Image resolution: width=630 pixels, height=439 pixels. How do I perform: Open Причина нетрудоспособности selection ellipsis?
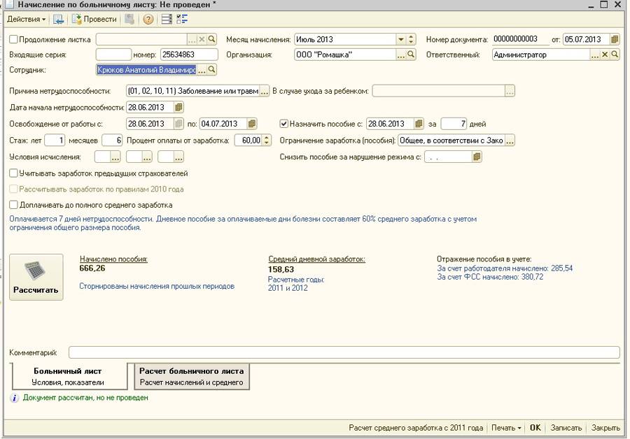(264, 91)
